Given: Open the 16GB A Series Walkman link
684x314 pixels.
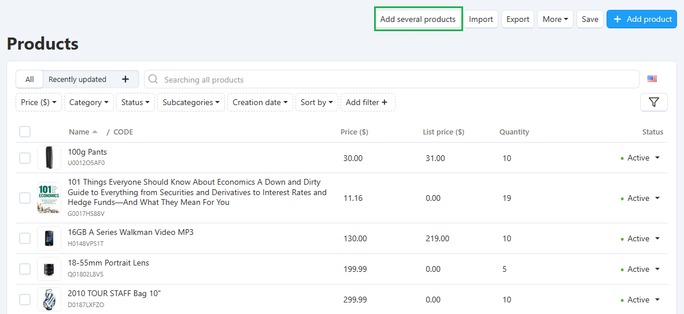Looking at the screenshot, I should 131,232.
